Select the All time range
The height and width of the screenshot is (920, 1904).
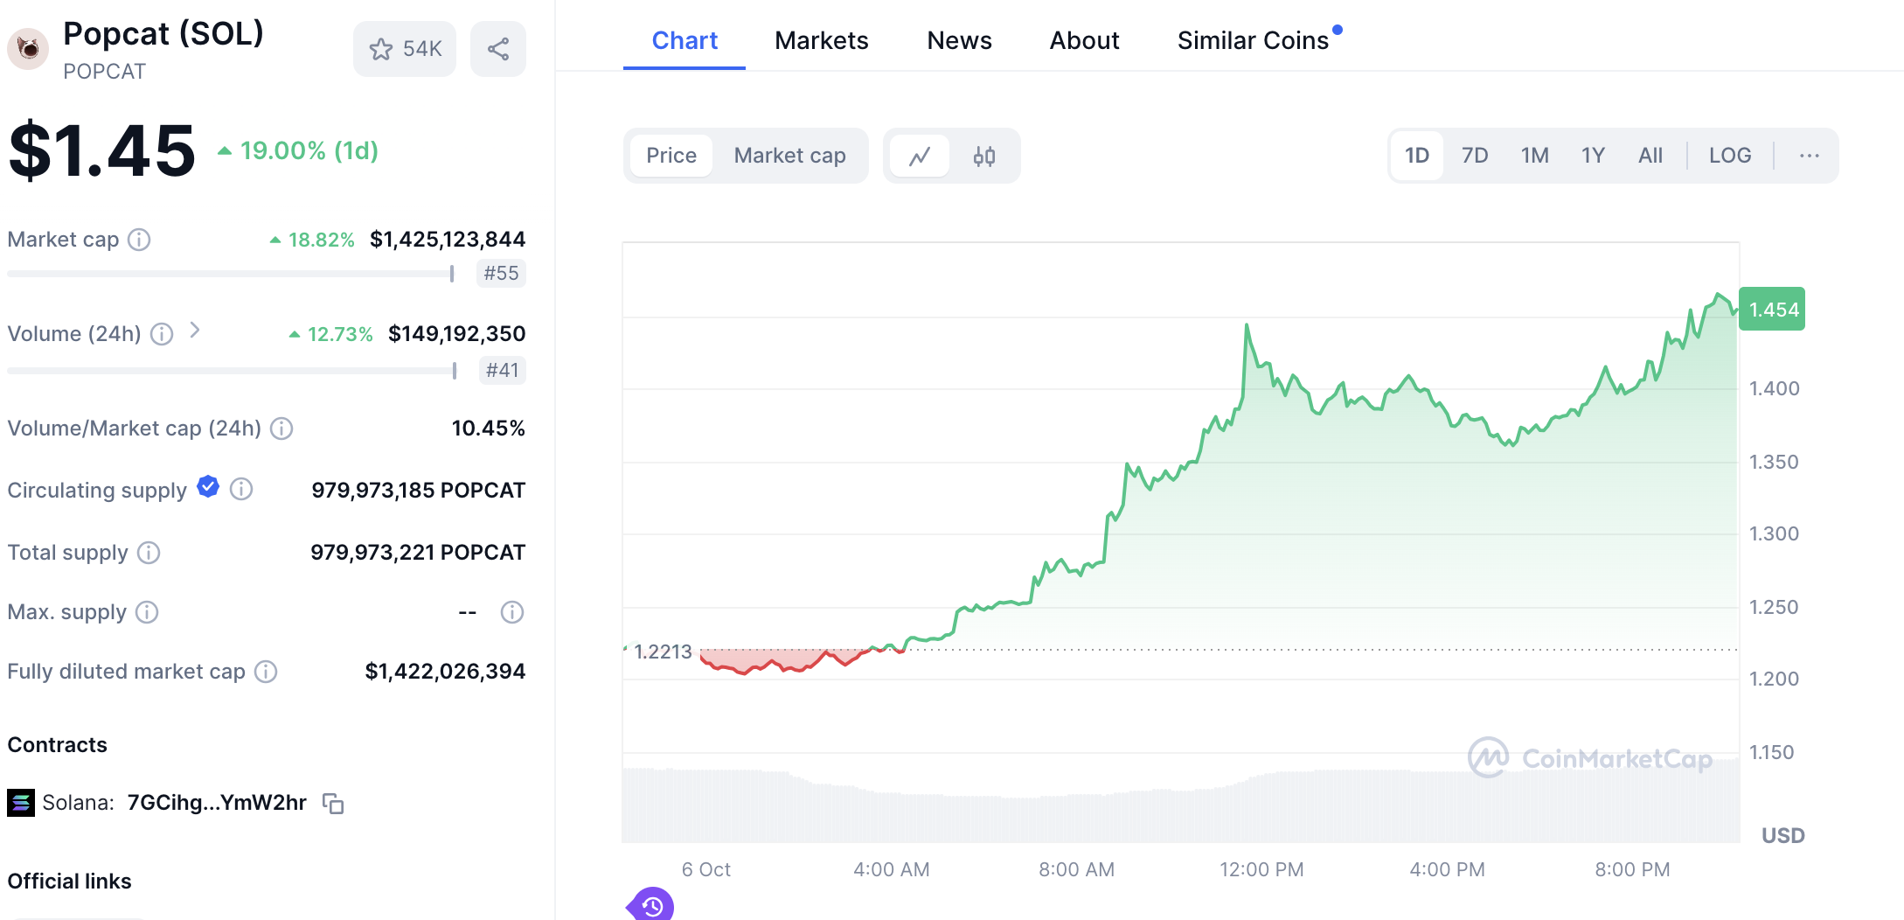(1650, 156)
